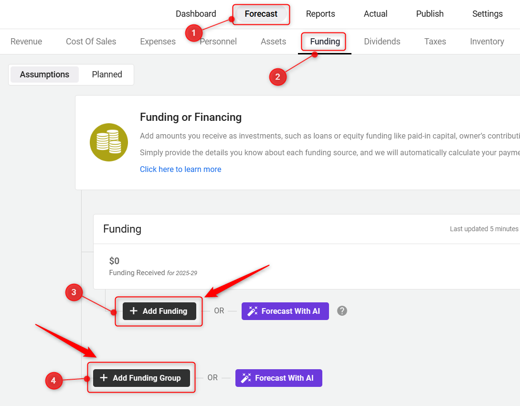
Task: Click the plus icon on Add Funding
Action: tap(134, 311)
